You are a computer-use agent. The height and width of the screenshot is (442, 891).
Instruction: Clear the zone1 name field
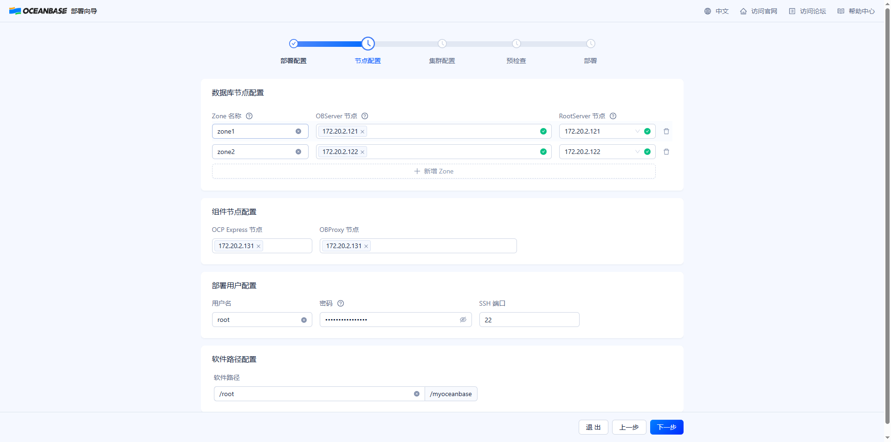tap(298, 131)
